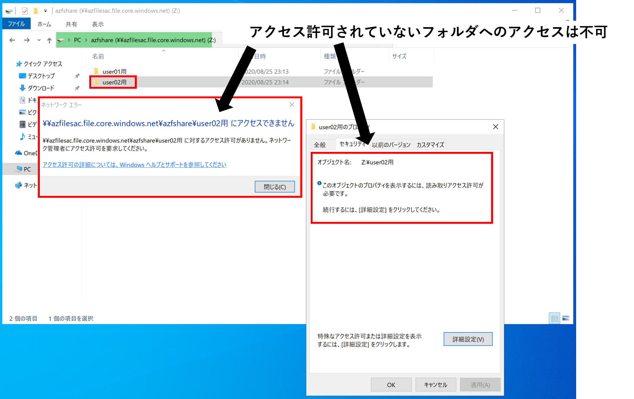Click 詳細設定(V) button
634x399 pixels.
coord(468,339)
